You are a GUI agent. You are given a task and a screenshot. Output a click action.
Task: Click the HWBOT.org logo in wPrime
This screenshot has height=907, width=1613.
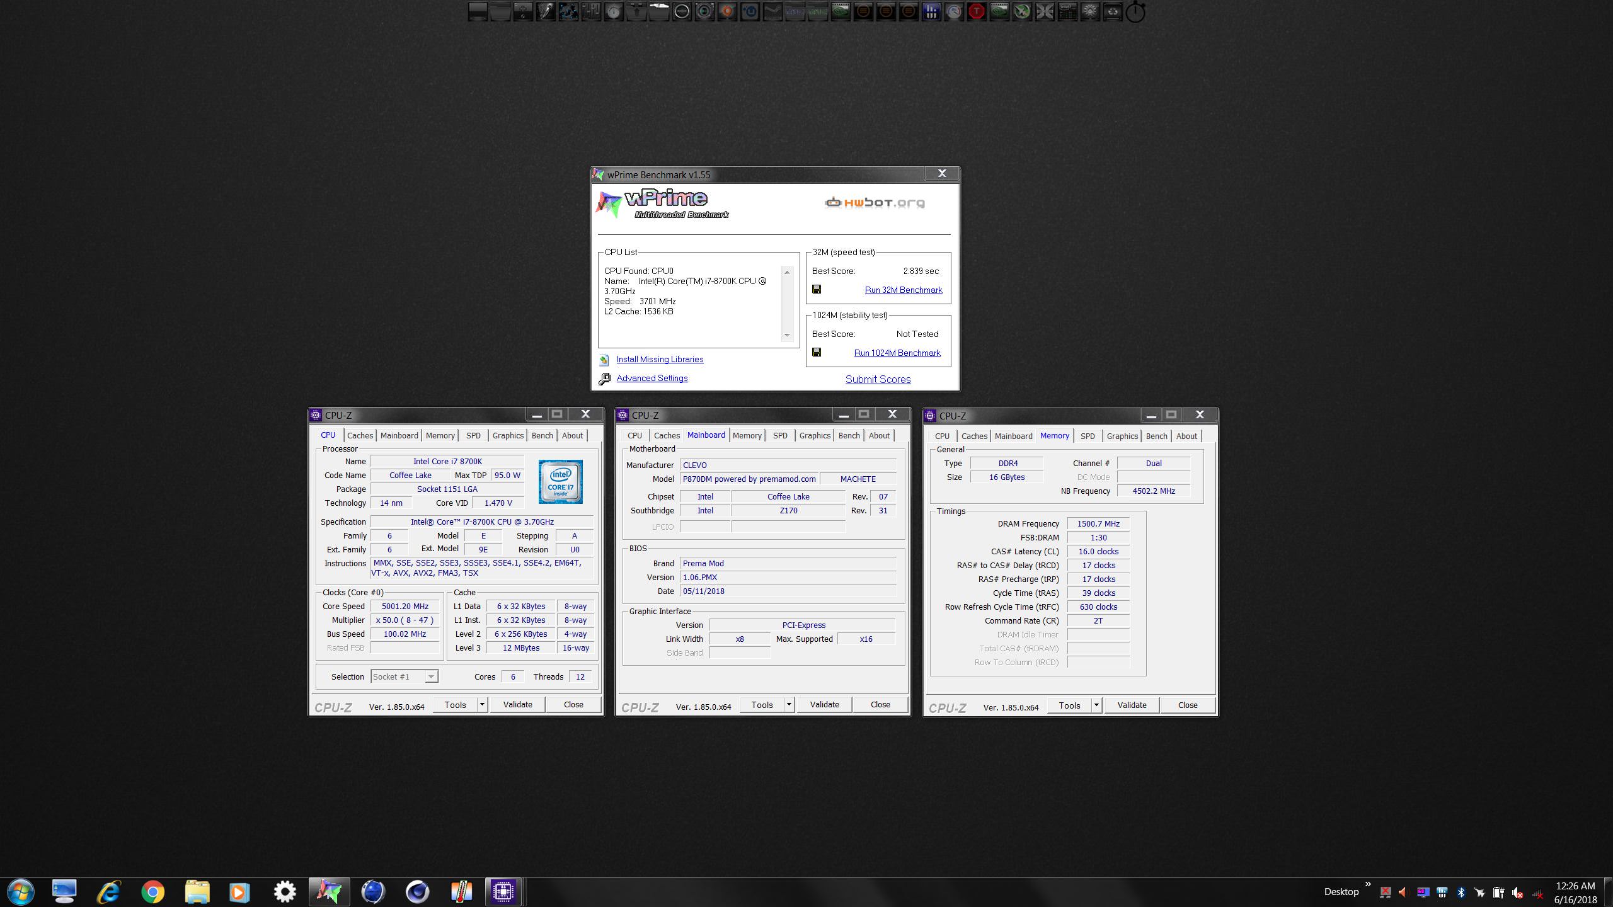point(875,203)
